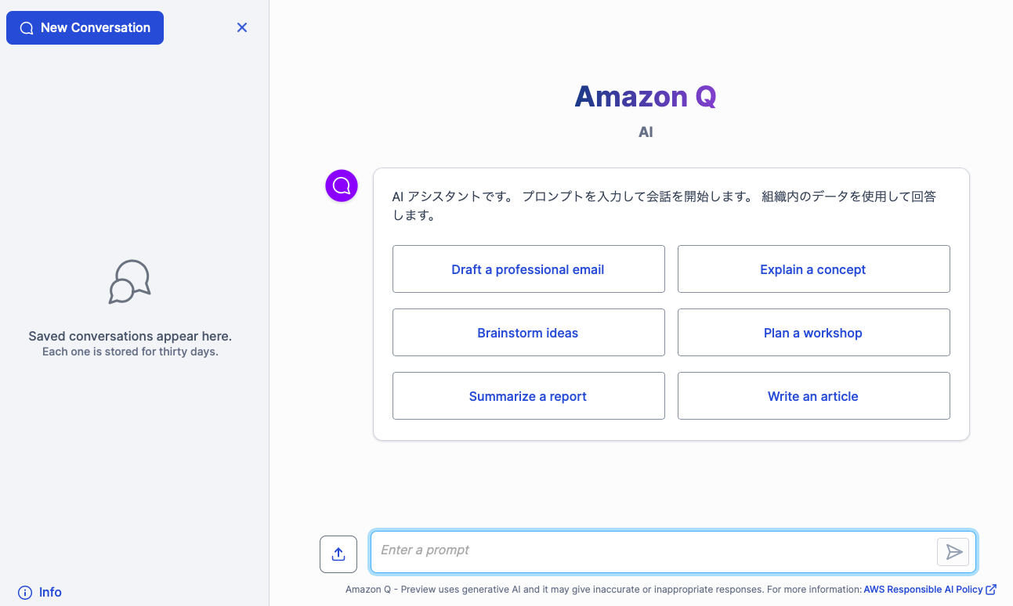Screen dimensions: 1013x606
Task: Click the file upload icon button
Action: click(338, 554)
